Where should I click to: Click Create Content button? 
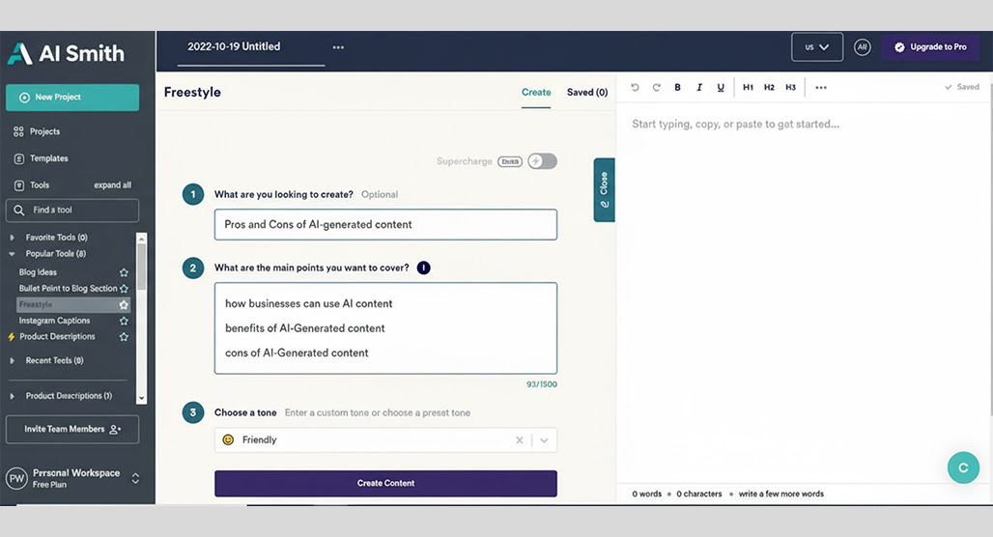[x=385, y=483]
